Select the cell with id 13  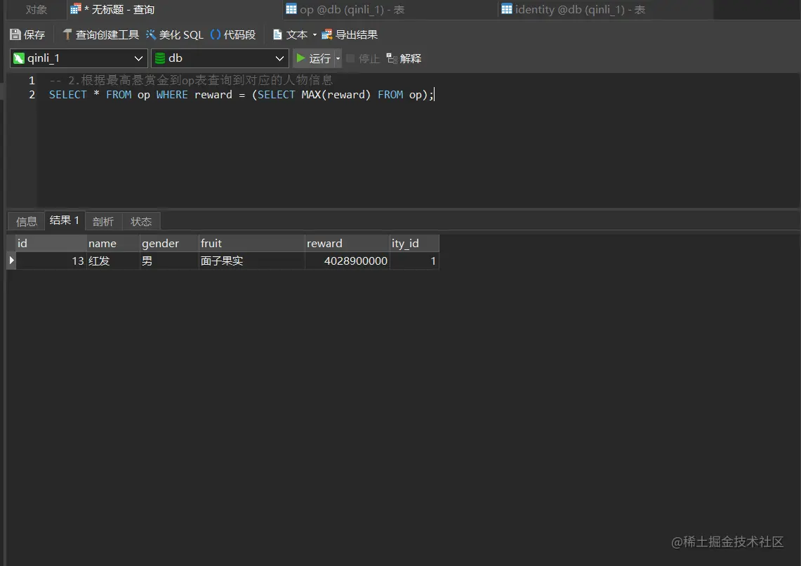(x=51, y=261)
